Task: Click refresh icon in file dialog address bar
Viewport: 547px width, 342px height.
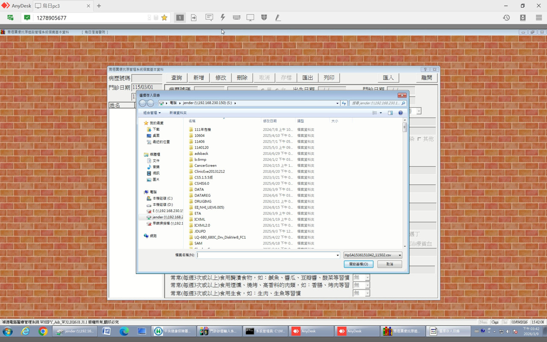Action: click(344, 103)
